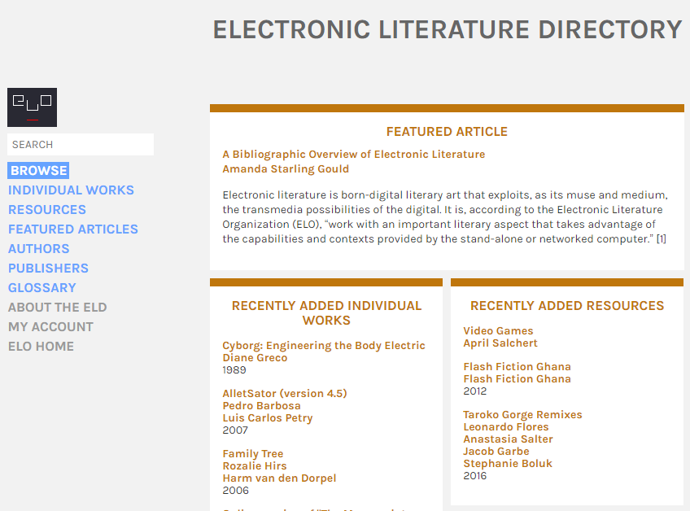Open A Bibliographic Overview of Electronic Literature
690x511 pixels.
tap(354, 155)
